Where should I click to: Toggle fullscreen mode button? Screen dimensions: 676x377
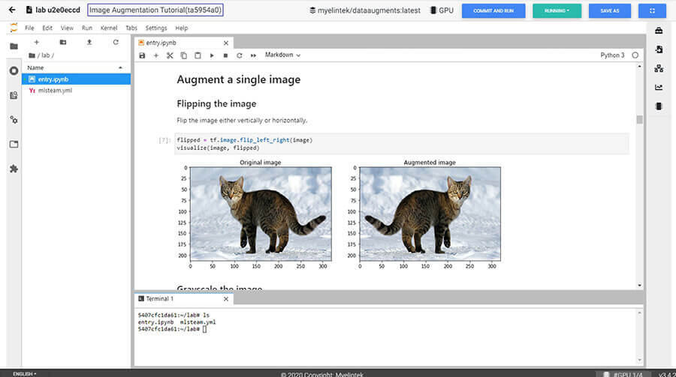pos(651,10)
